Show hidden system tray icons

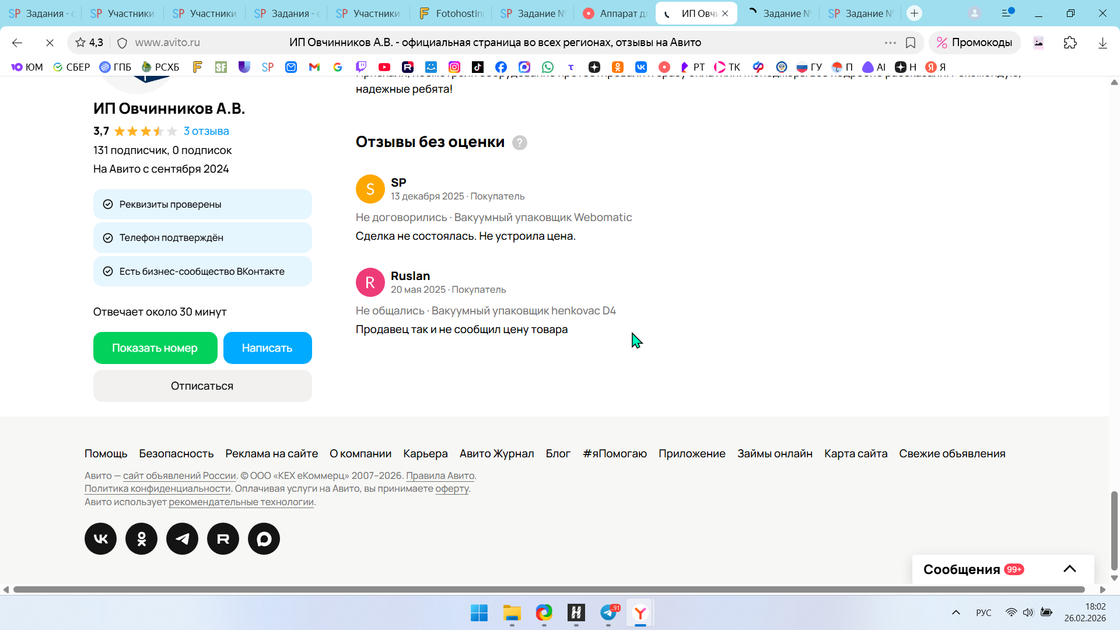pos(956,612)
